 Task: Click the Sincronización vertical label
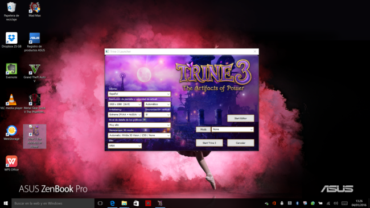tap(157, 110)
